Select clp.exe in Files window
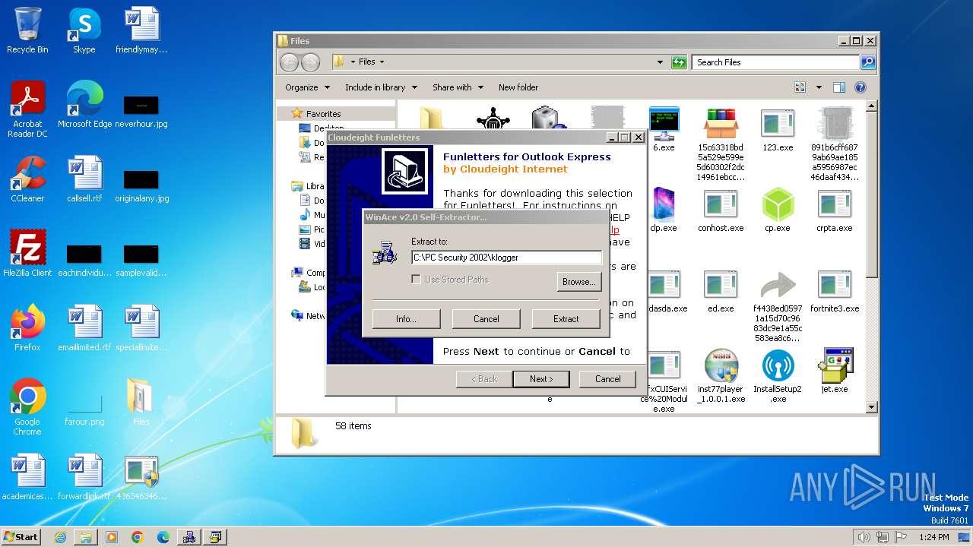 (664, 210)
